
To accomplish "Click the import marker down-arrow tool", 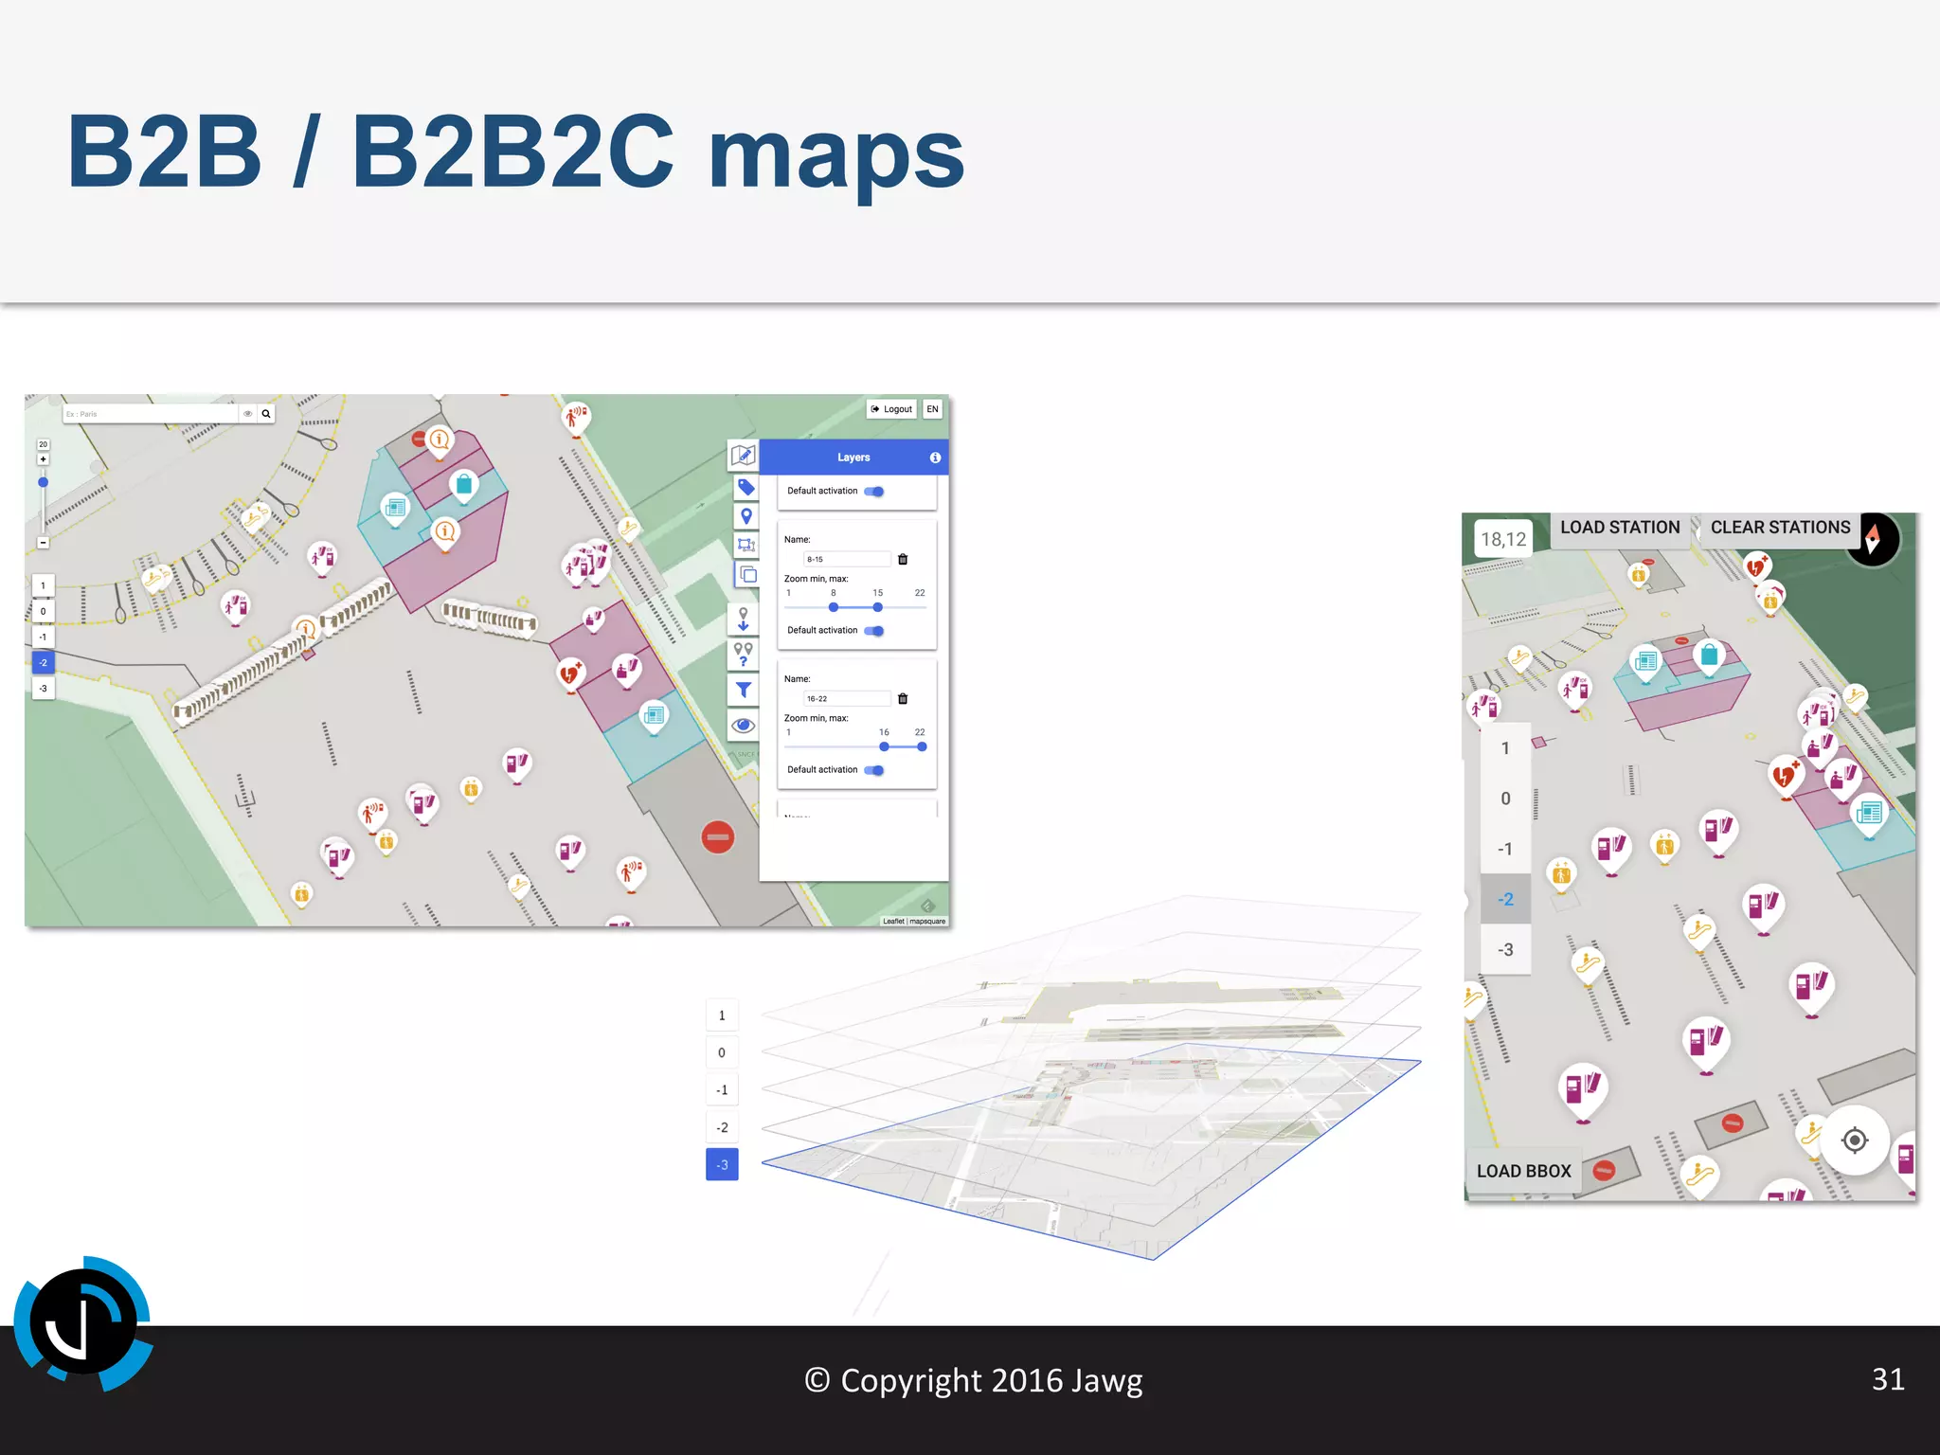I will click(x=744, y=620).
